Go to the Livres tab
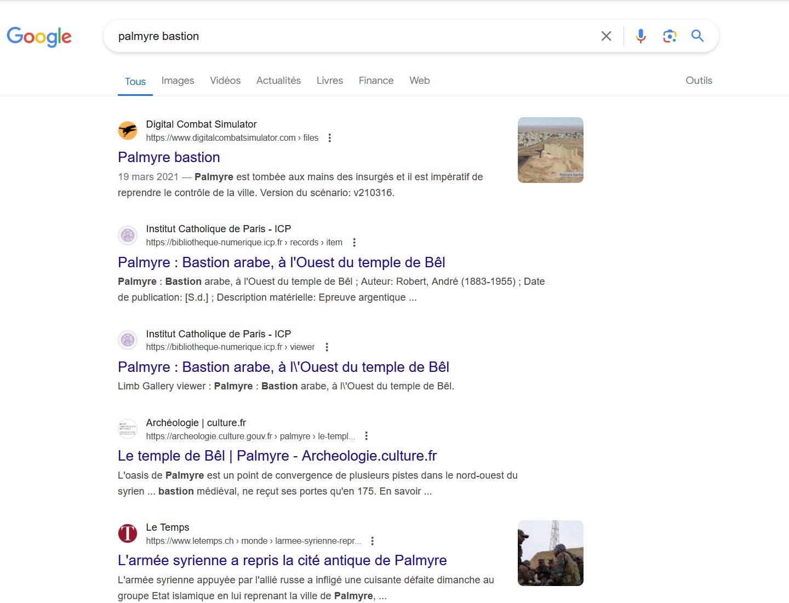 [x=330, y=81]
